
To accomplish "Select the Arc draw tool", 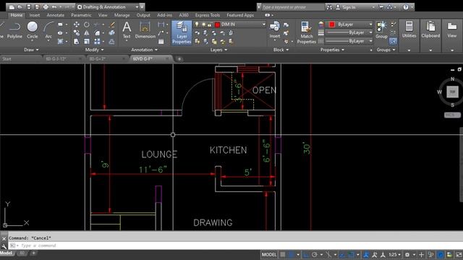I will pyautogui.click(x=48, y=30).
